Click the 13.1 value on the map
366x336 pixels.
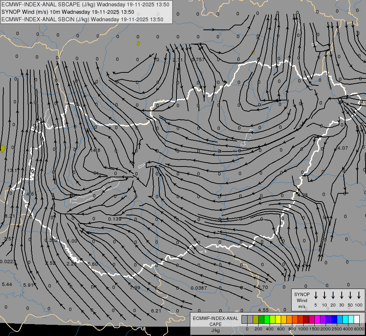click(x=12, y=171)
